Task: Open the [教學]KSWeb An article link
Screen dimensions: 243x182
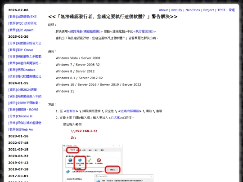Action: click(20, 130)
